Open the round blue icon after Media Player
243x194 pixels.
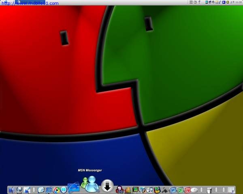click(x=64, y=190)
